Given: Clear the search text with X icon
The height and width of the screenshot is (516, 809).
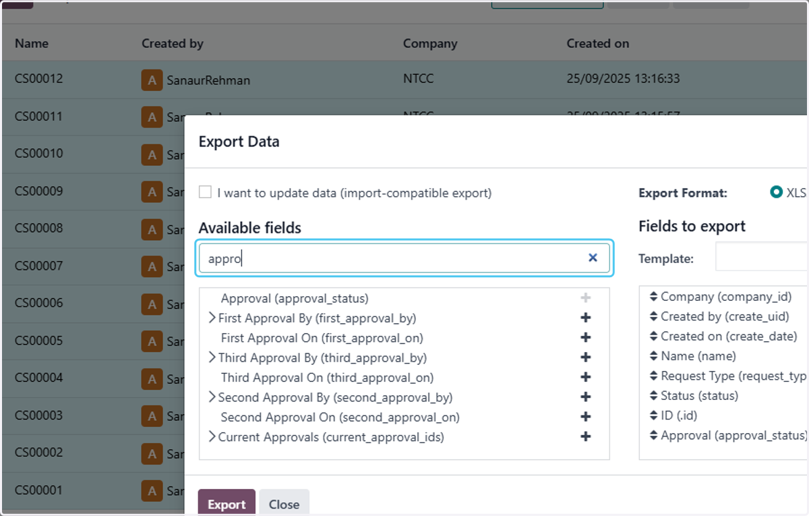Looking at the screenshot, I should tap(593, 258).
